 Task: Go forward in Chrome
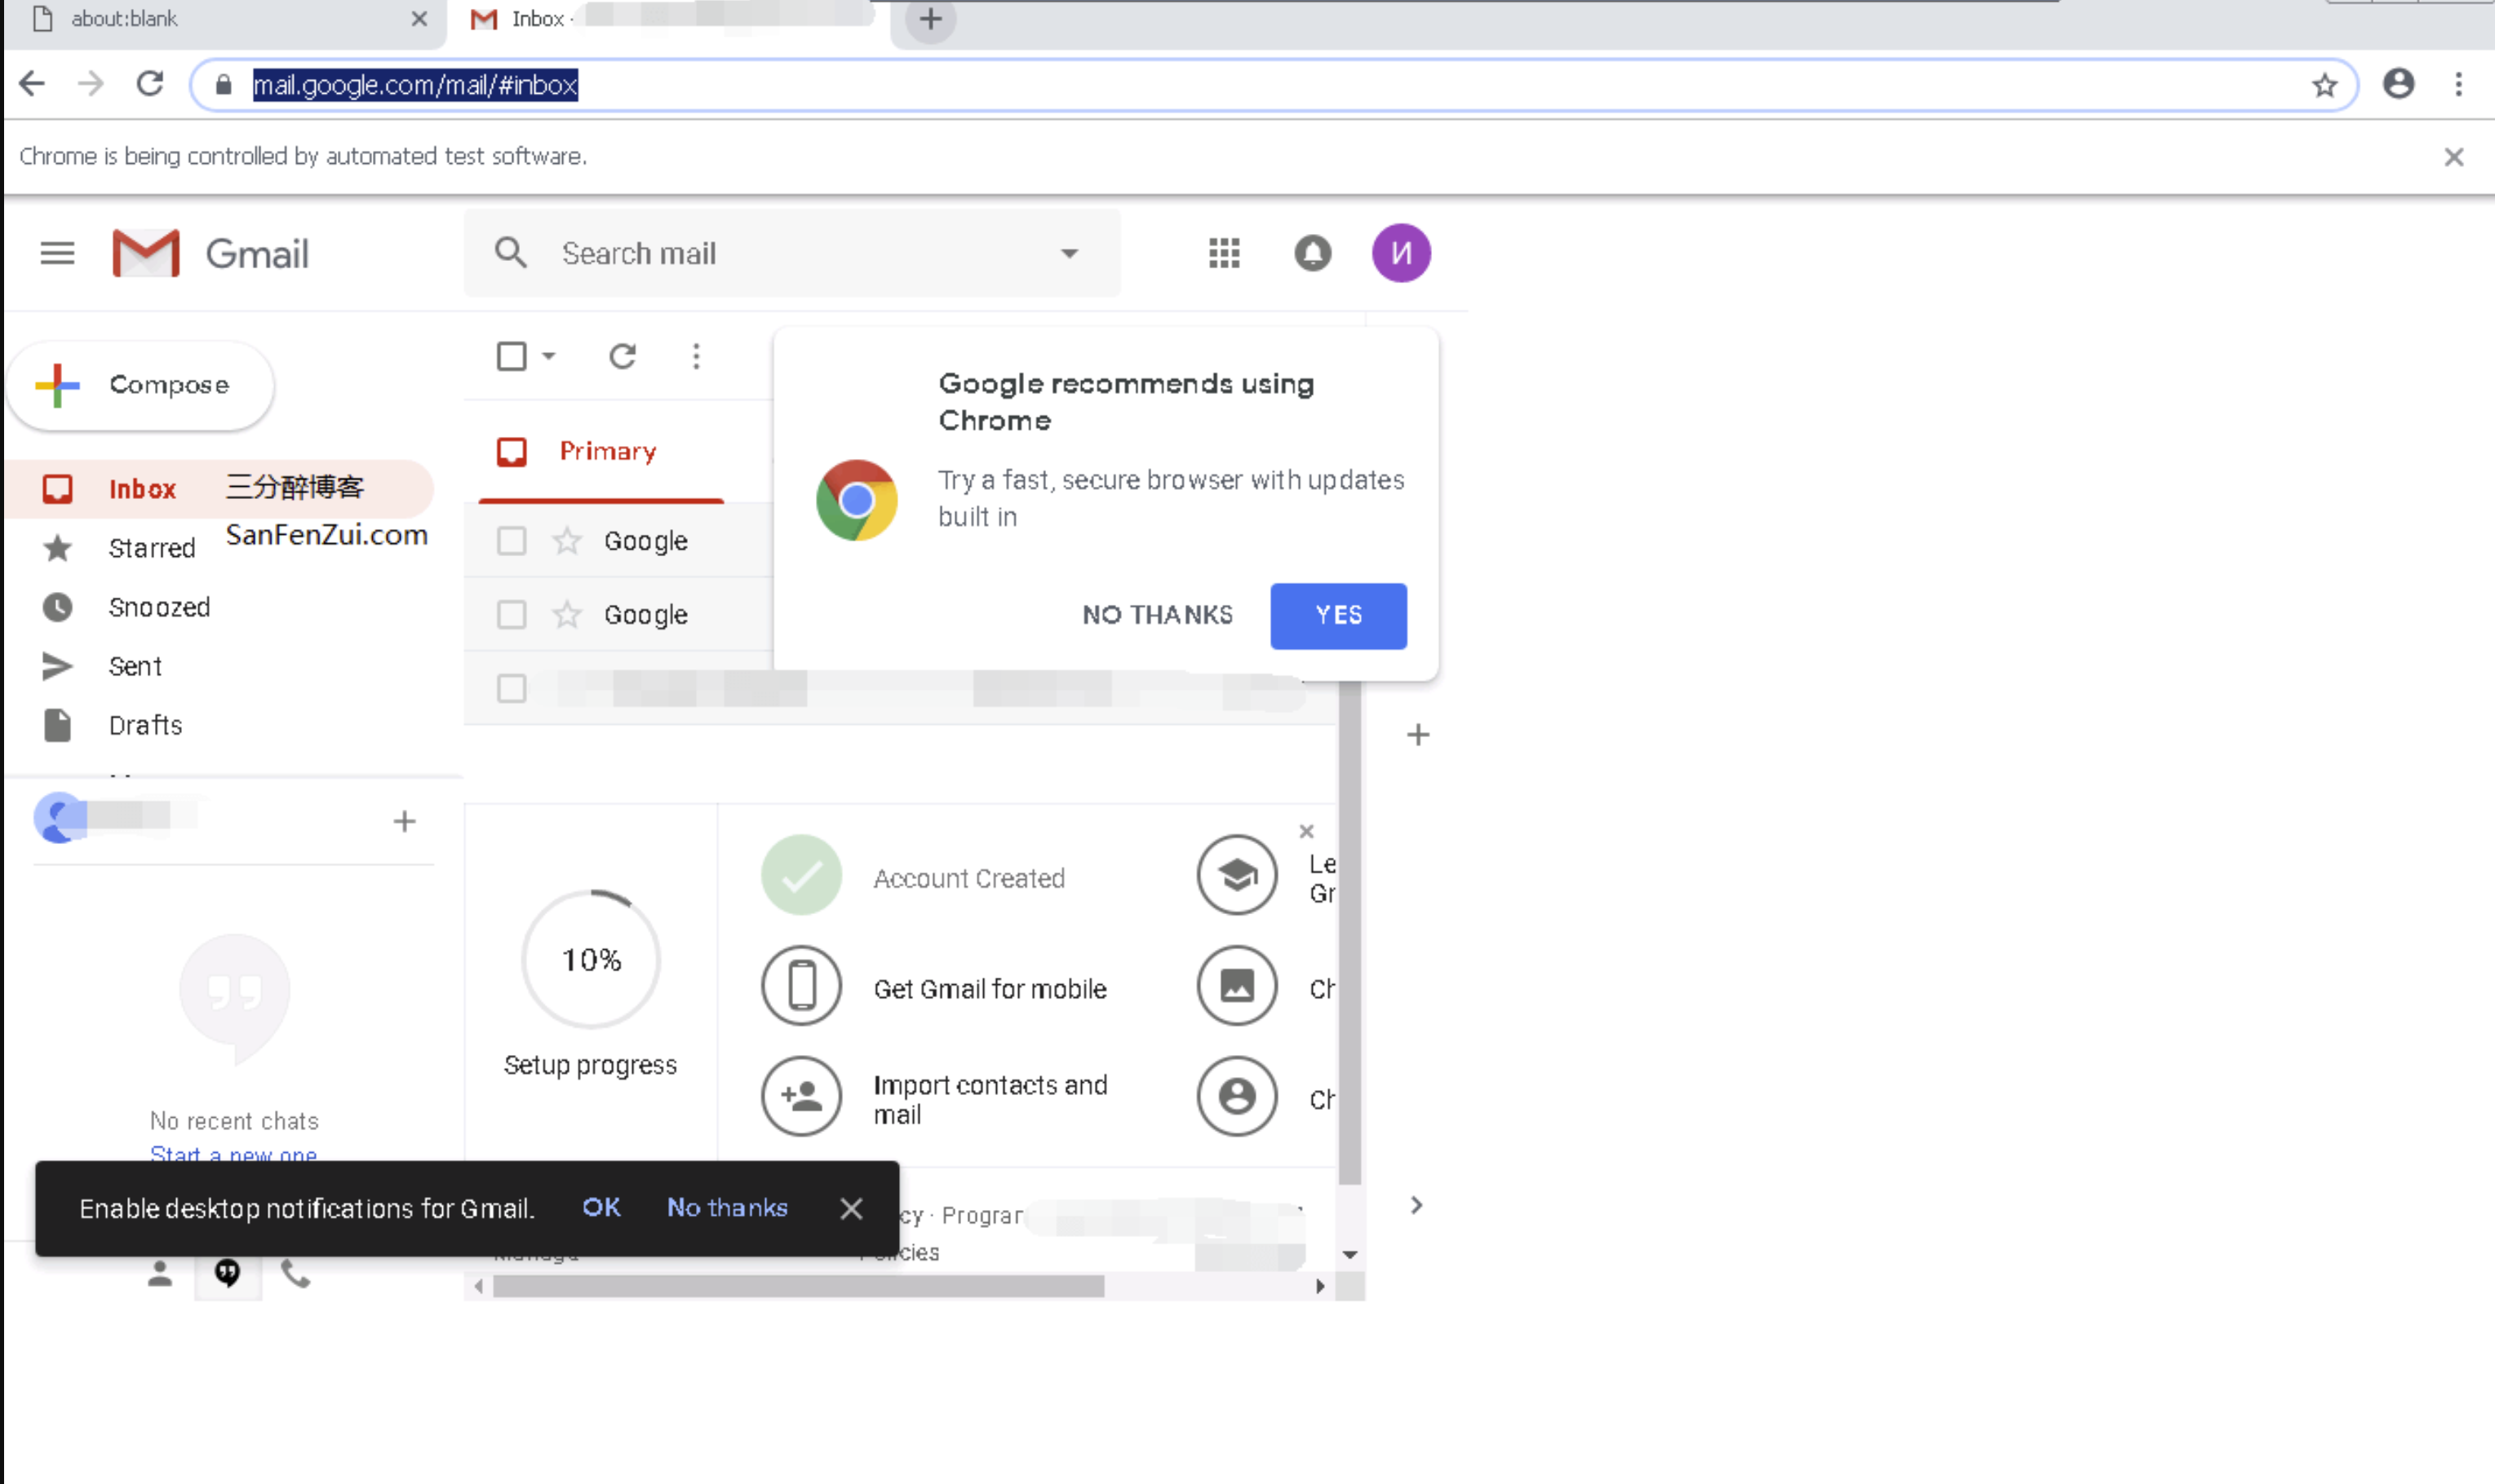91,84
